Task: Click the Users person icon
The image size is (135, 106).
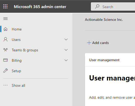Action: point(5,40)
